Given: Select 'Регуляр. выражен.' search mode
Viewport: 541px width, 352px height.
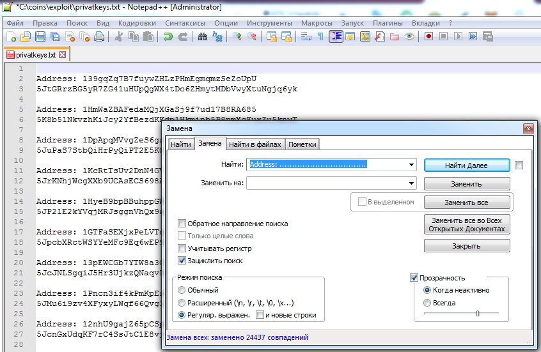Looking at the screenshot, I should [182, 315].
